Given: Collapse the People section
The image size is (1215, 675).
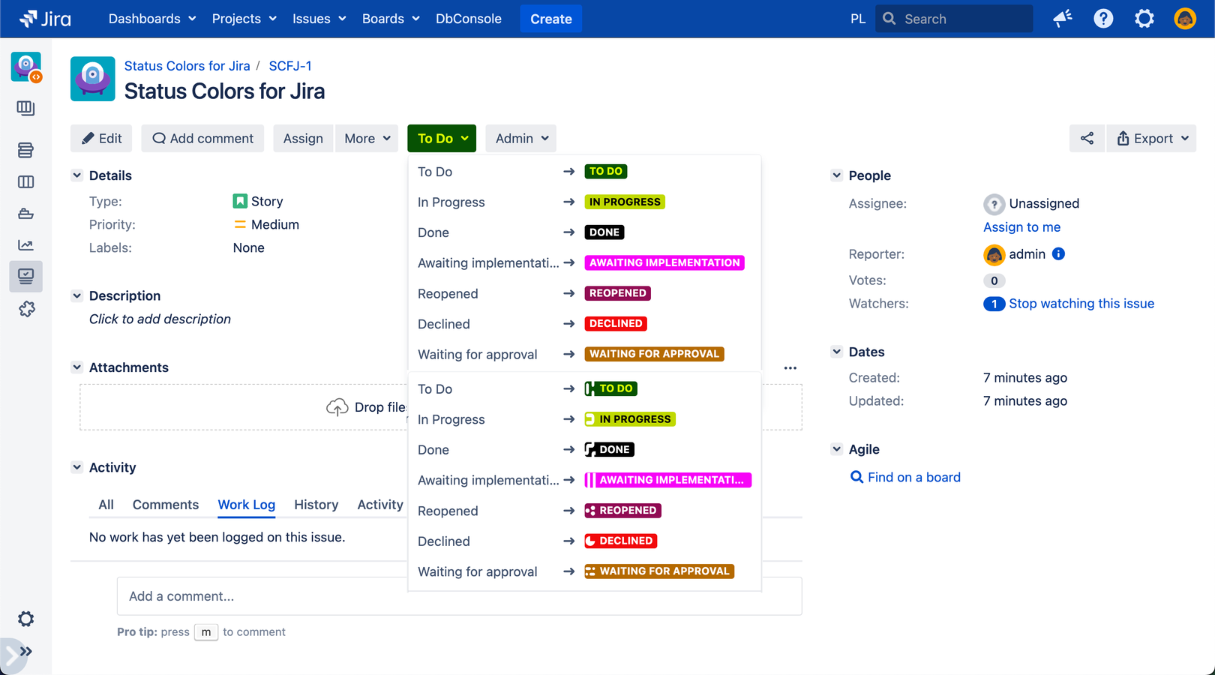Looking at the screenshot, I should 836,175.
